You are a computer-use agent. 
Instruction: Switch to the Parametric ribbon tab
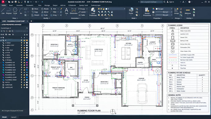click(x=29, y=5)
